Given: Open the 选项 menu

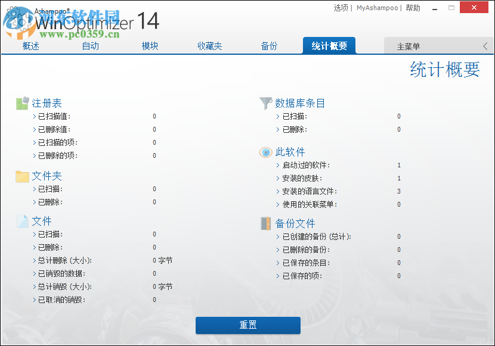Looking at the screenshot, I should click(341, 8).
